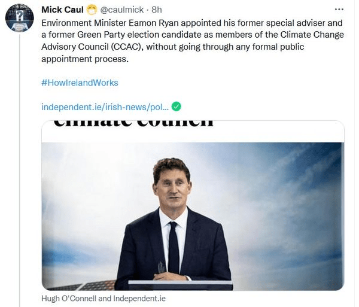Click the tweet body text paragraph
The width and height of the screenshot is (359, 307).
[x=193, y=41]
